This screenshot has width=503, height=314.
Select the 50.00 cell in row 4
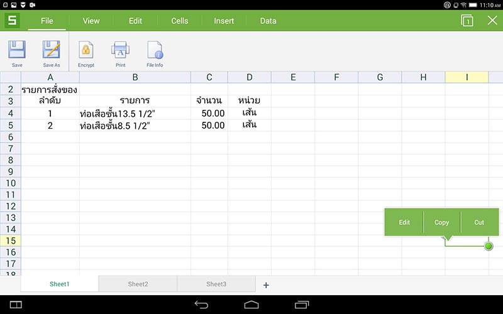209,114
